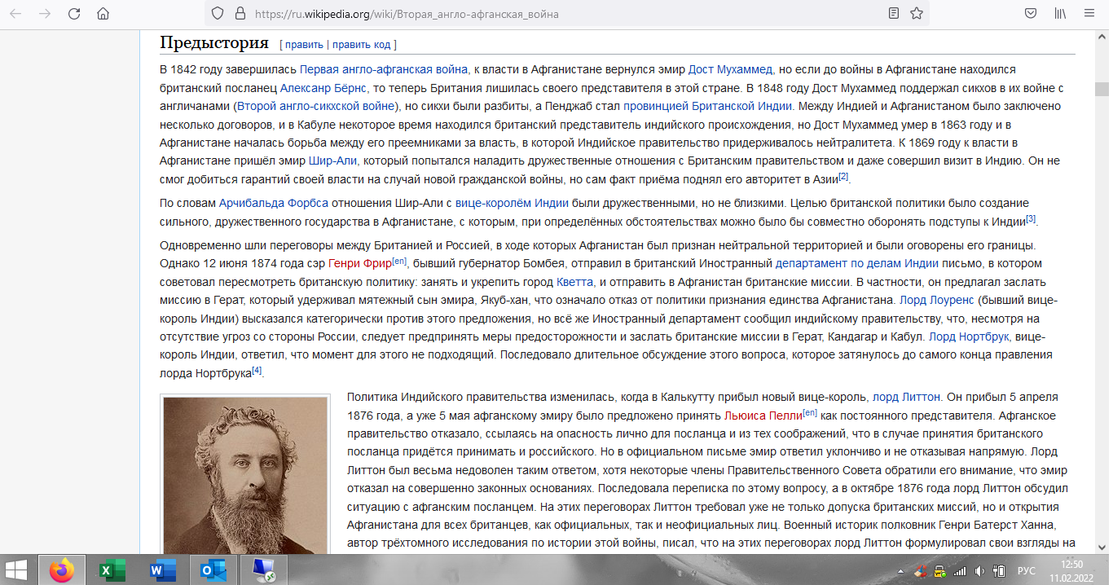This screenshot has height=585, width=1113.
Task: Click scrollbar up arrow
Action: click(x=1102, y=37)
